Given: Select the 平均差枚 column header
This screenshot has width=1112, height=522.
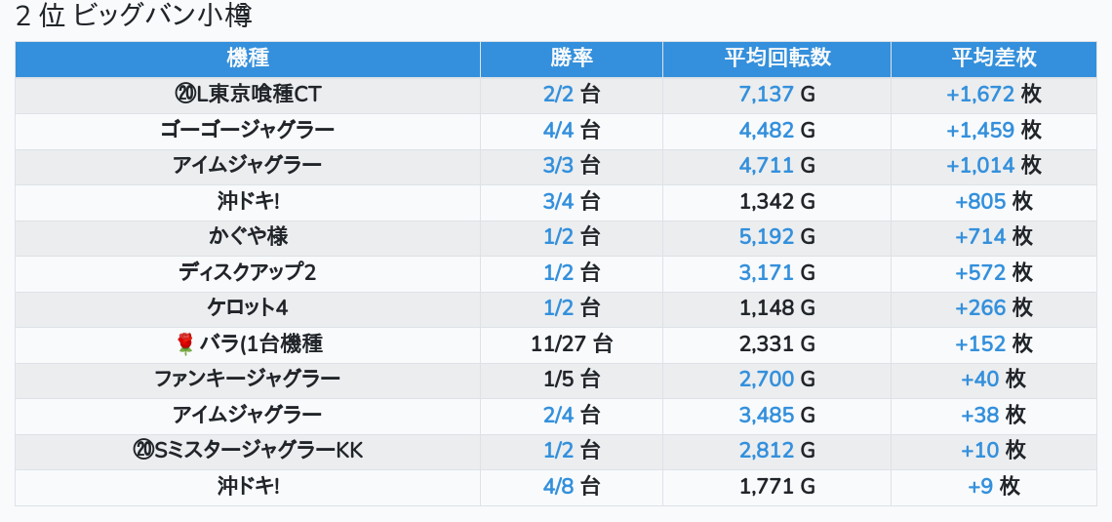Looking at the screenshot, I should (993, 59).
